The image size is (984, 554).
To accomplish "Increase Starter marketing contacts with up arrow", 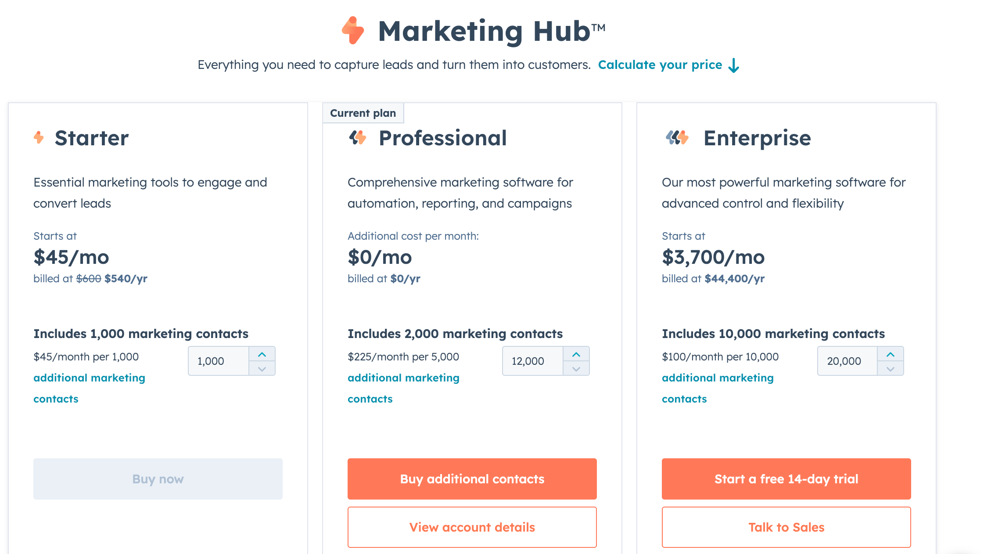I will (262, 354).
